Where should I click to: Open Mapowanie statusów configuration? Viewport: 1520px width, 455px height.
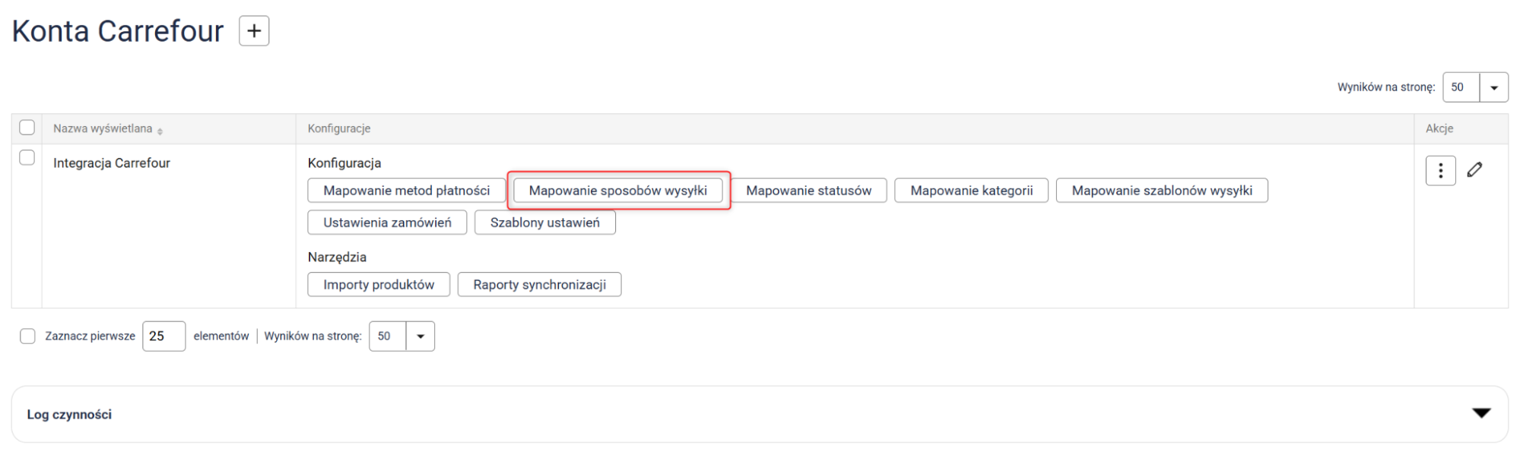(x=808, y=191)
